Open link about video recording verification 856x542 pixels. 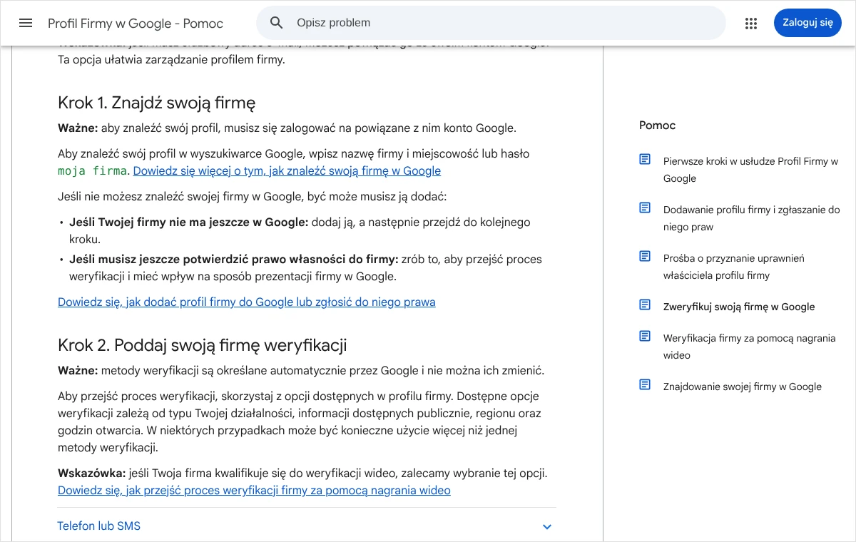pos(254,491)
